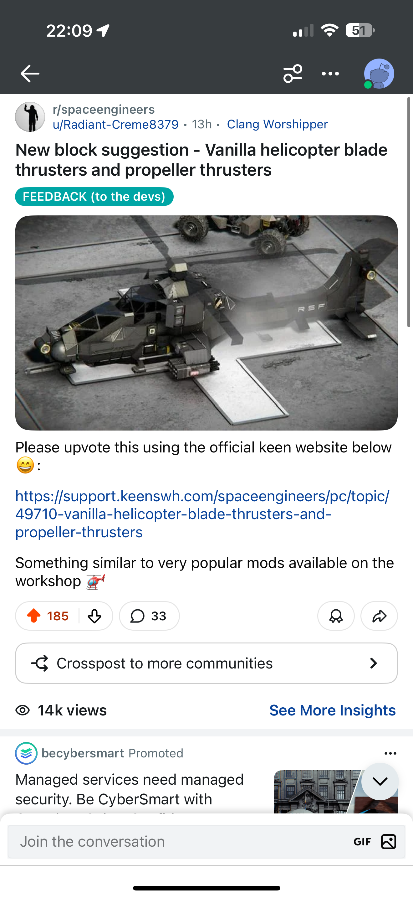Open the 33 comments
413x898 pixels.
click(149, 616)
